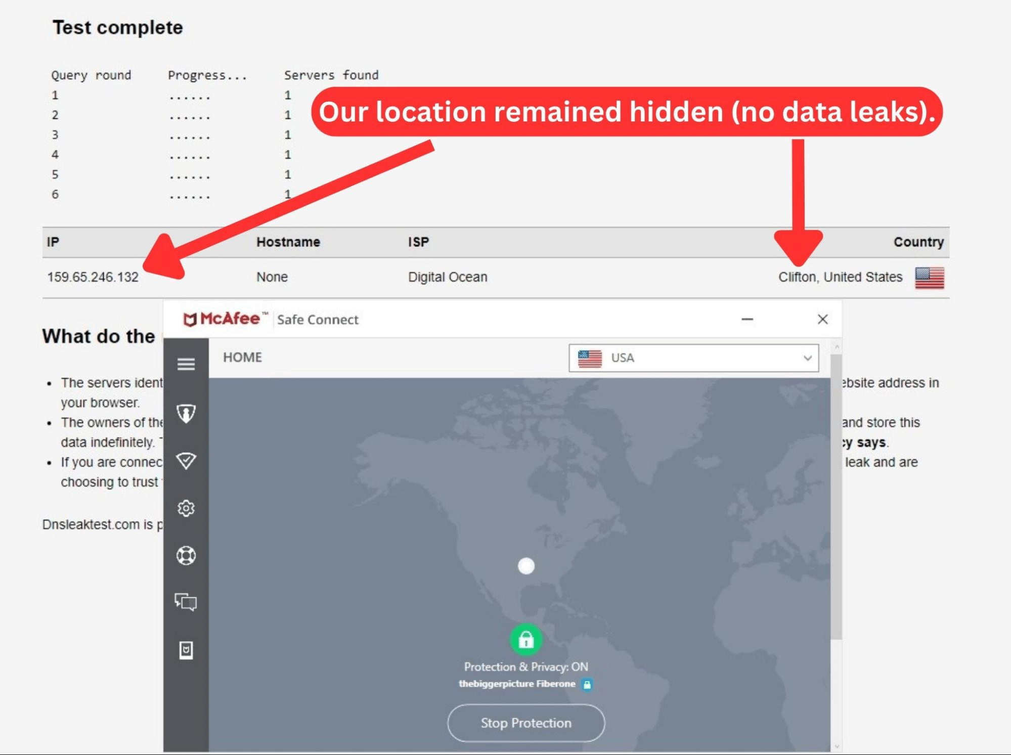Click the Protection & Privacy: ON text
Image resolution: width=1011 pixels, height=755 pixels.
tap(526, 667)
